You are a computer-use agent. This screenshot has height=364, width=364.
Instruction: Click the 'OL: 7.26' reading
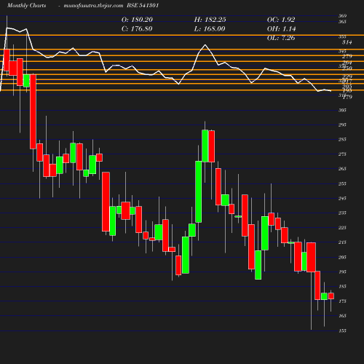[281, 38]
